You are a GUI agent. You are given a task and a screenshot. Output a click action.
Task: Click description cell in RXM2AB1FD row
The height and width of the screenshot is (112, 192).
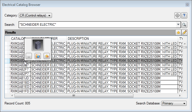click(x=122, y=91)
